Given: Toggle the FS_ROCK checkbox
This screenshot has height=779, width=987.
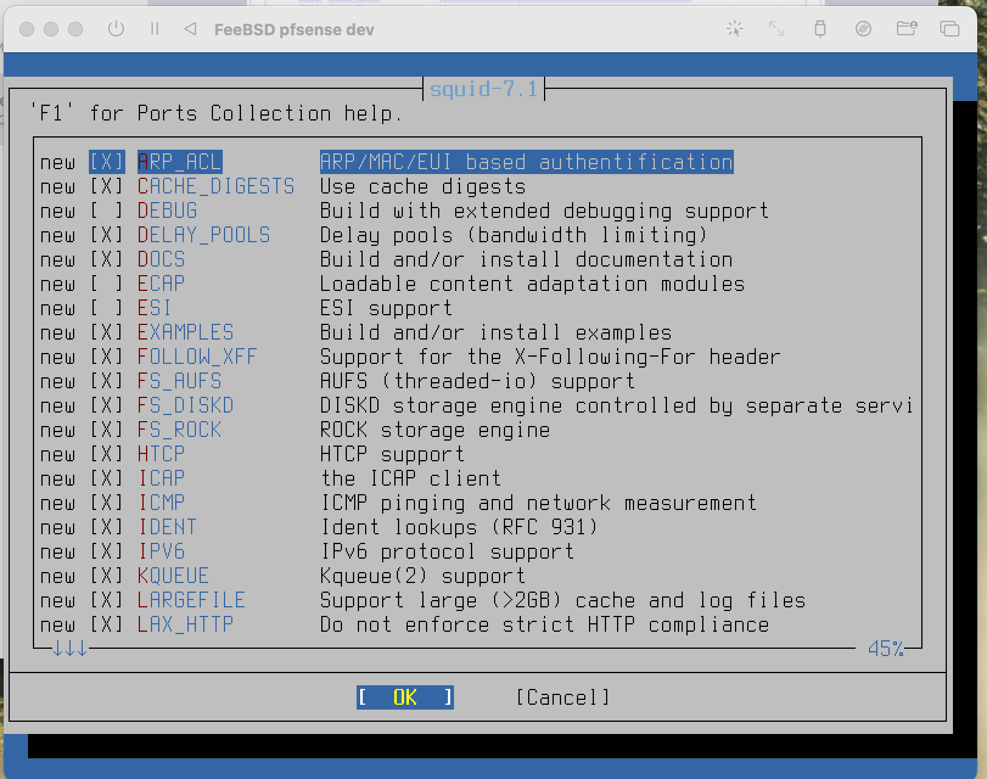Looking at the screenshot, I should click(x=107, y=430).
